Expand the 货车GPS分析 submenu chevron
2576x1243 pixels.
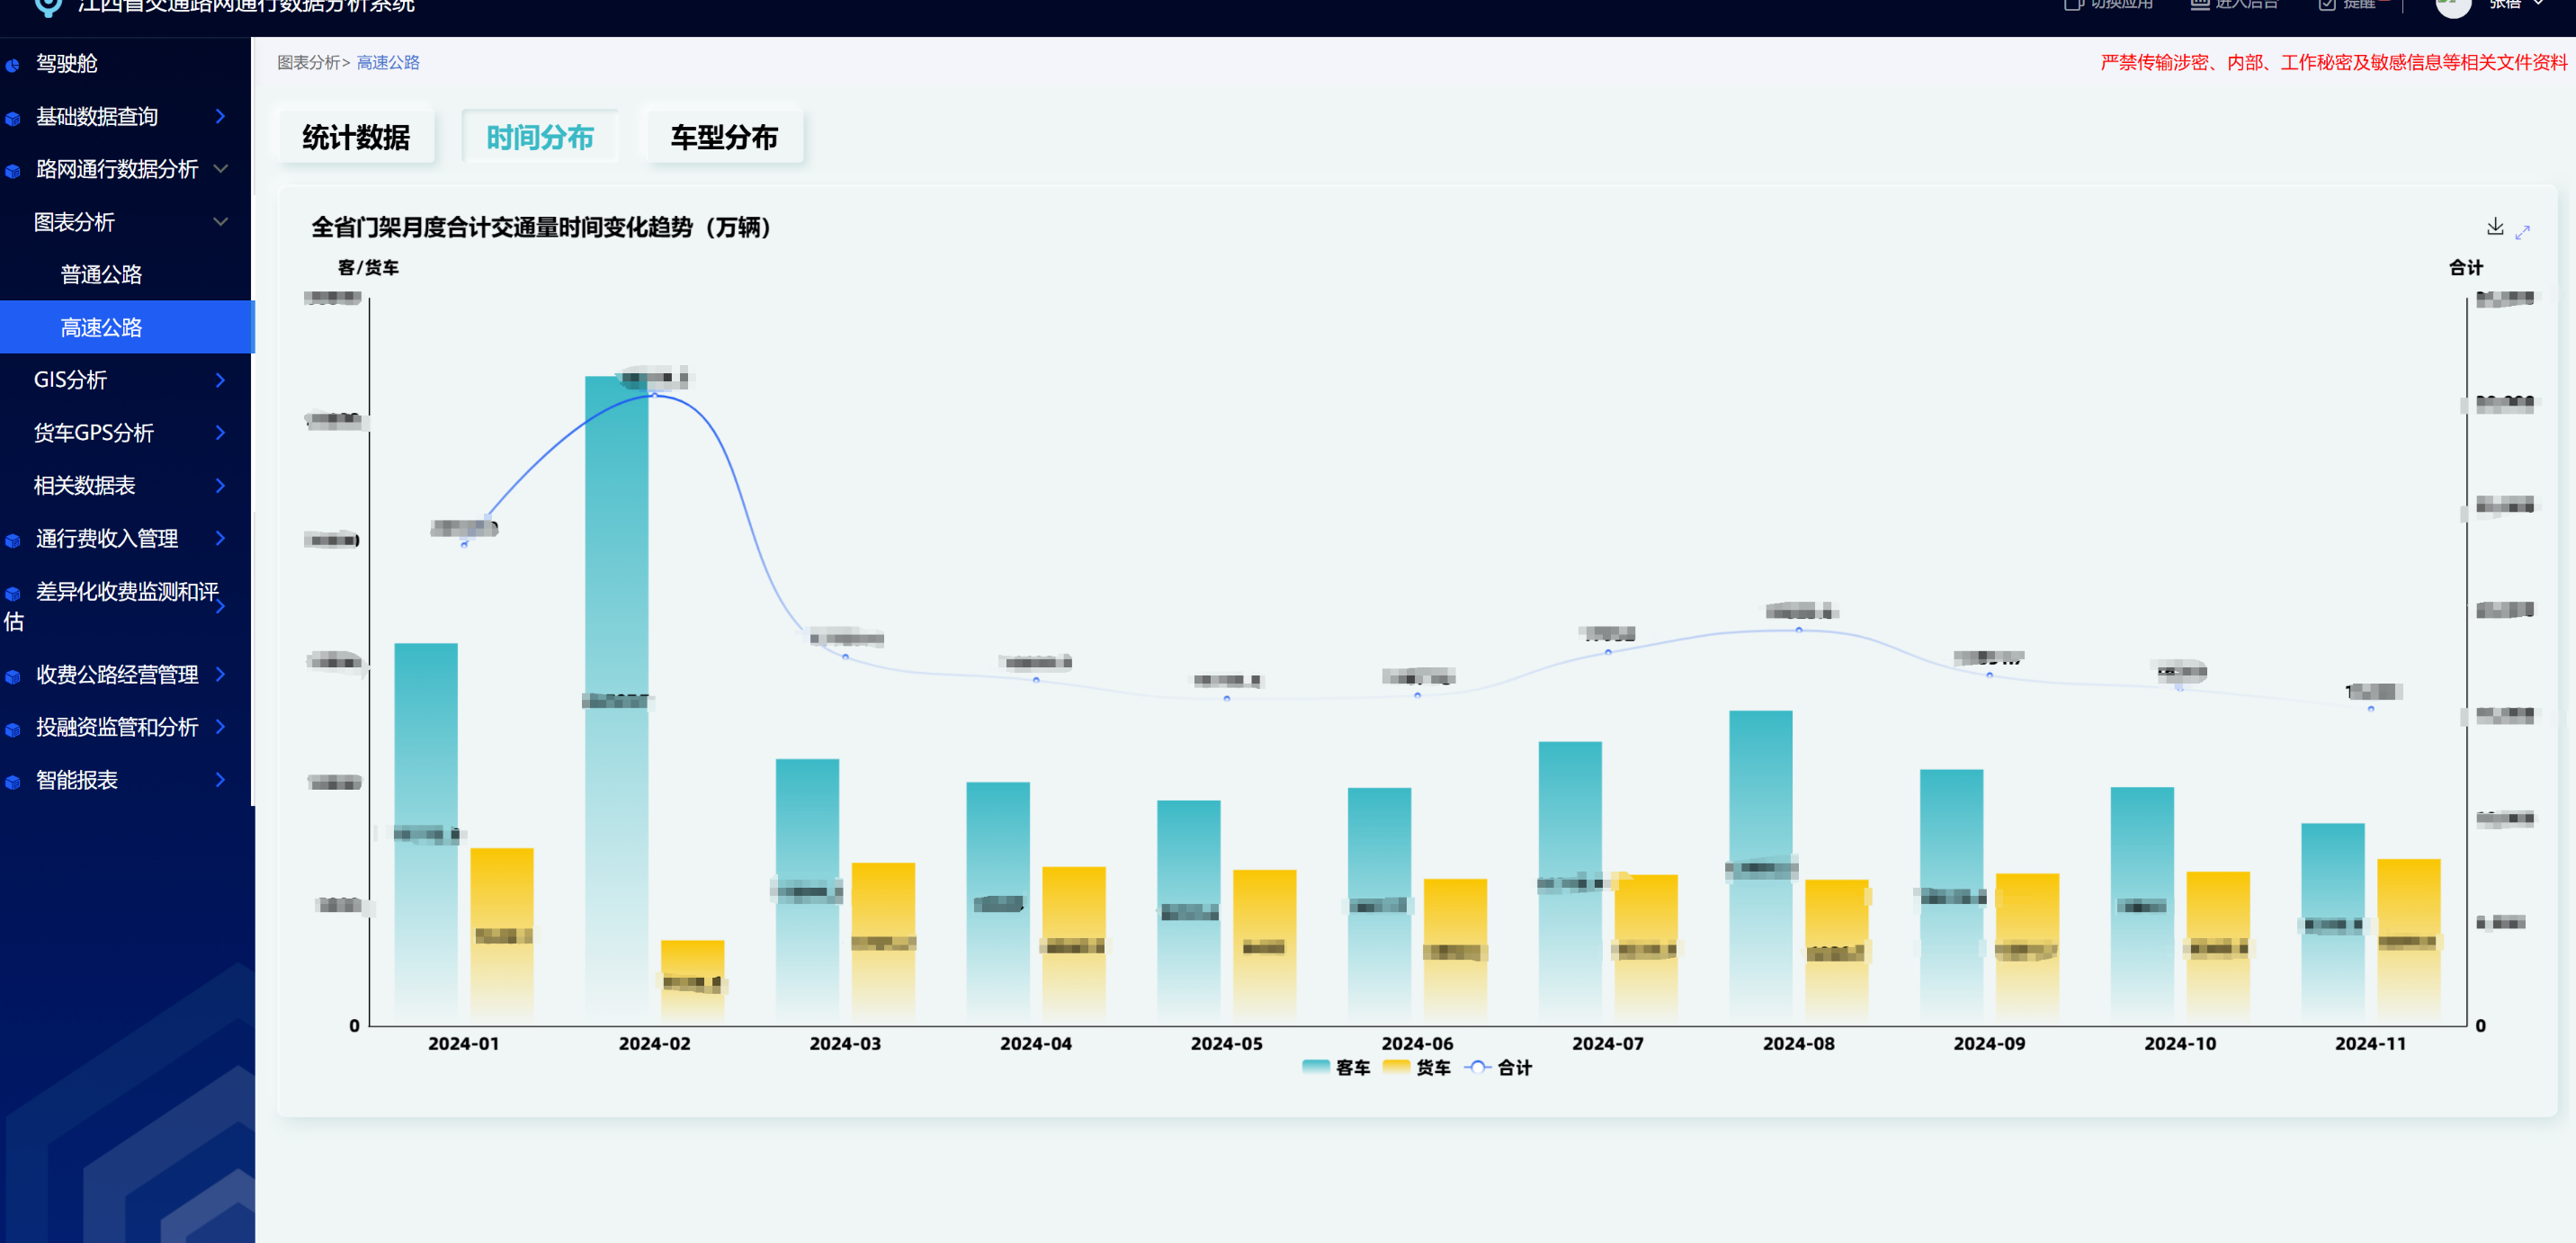coord(221,432)
